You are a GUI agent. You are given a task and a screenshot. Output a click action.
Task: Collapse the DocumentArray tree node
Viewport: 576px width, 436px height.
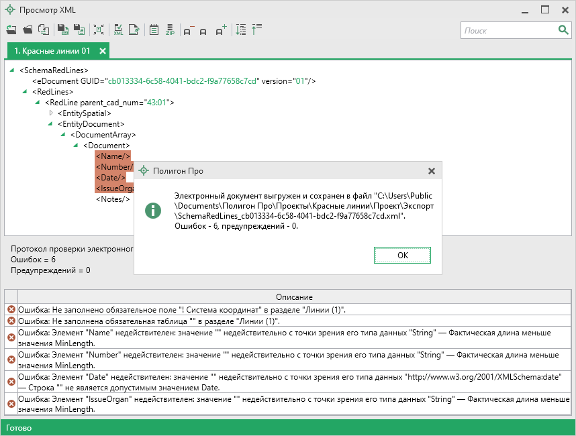tap(62, 135)
